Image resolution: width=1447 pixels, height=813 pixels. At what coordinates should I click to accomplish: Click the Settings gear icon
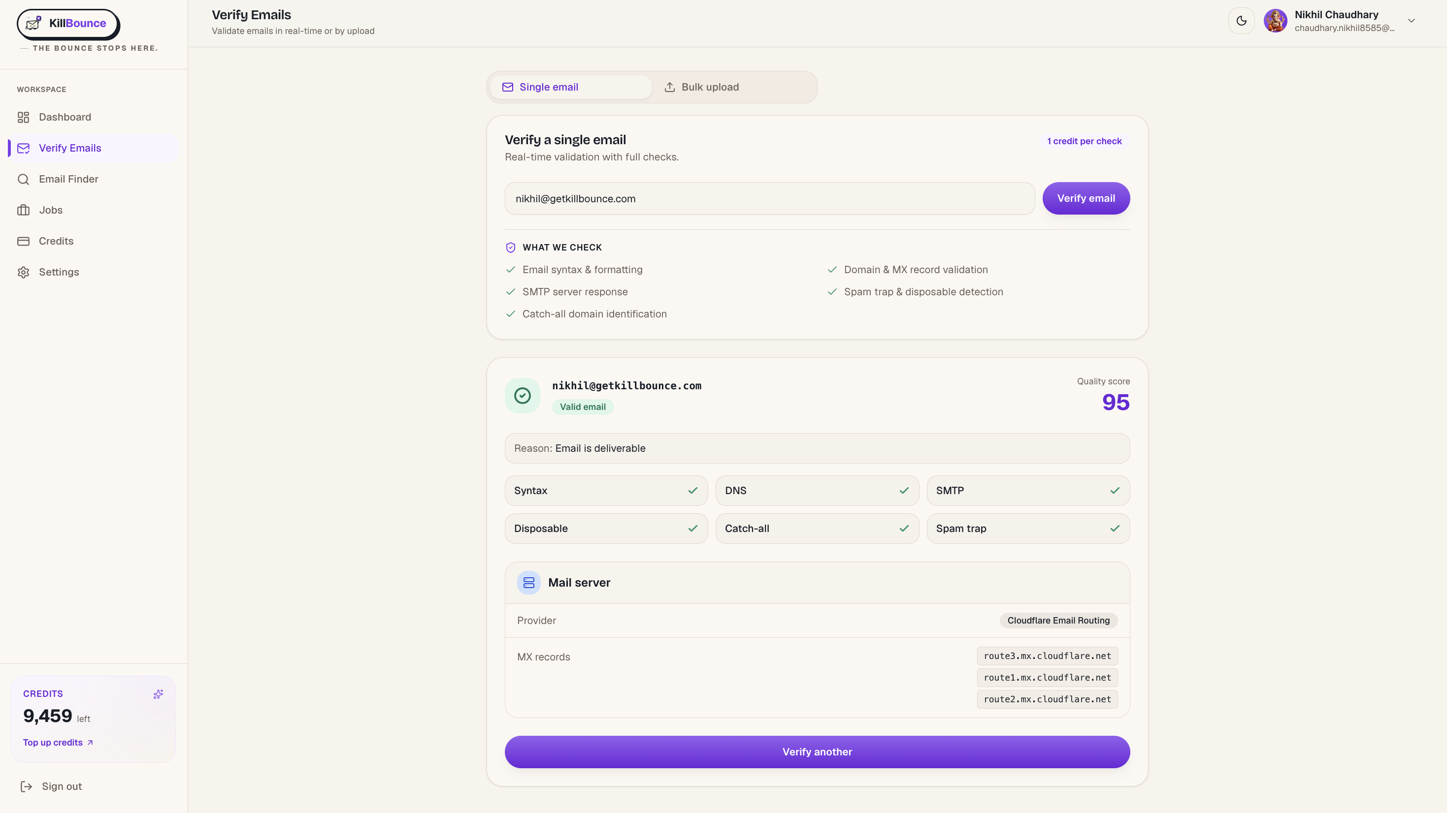(23, 272)
